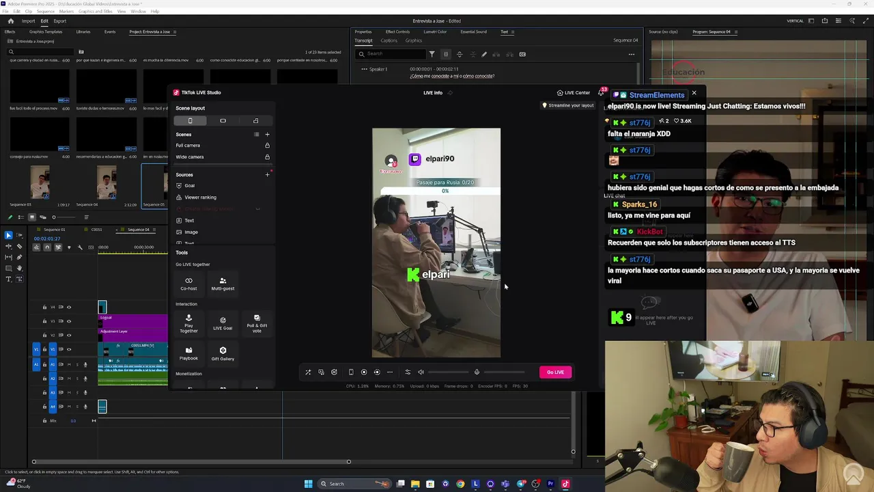Toggle V4 track lock
874x492 pixels.
[x=45, y=307]
